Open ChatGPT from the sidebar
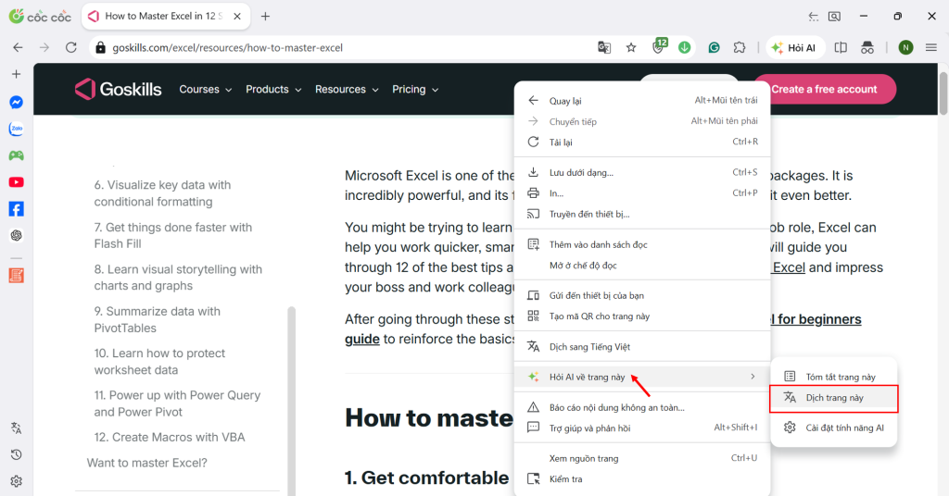 click(x=17, y=236)
